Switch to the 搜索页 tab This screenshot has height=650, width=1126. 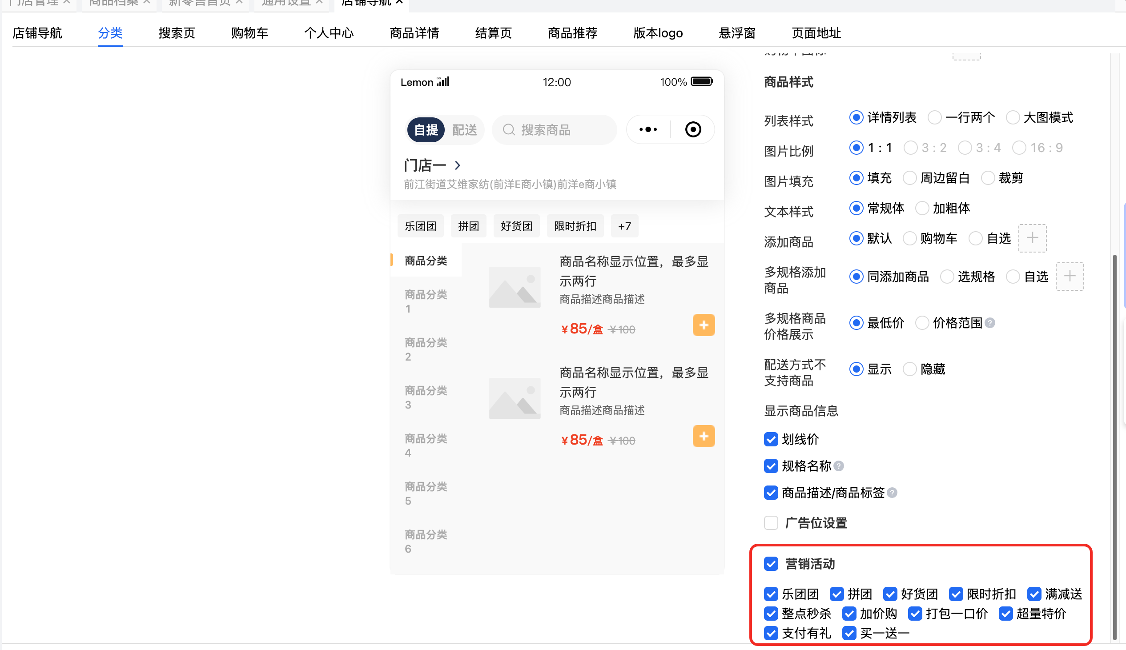(177, 33)
